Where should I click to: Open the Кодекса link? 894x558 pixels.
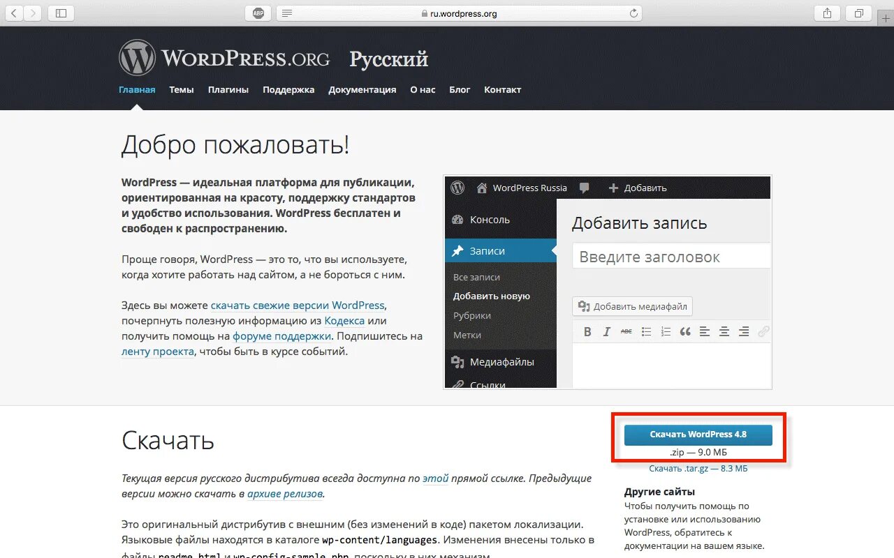point(344,321)
